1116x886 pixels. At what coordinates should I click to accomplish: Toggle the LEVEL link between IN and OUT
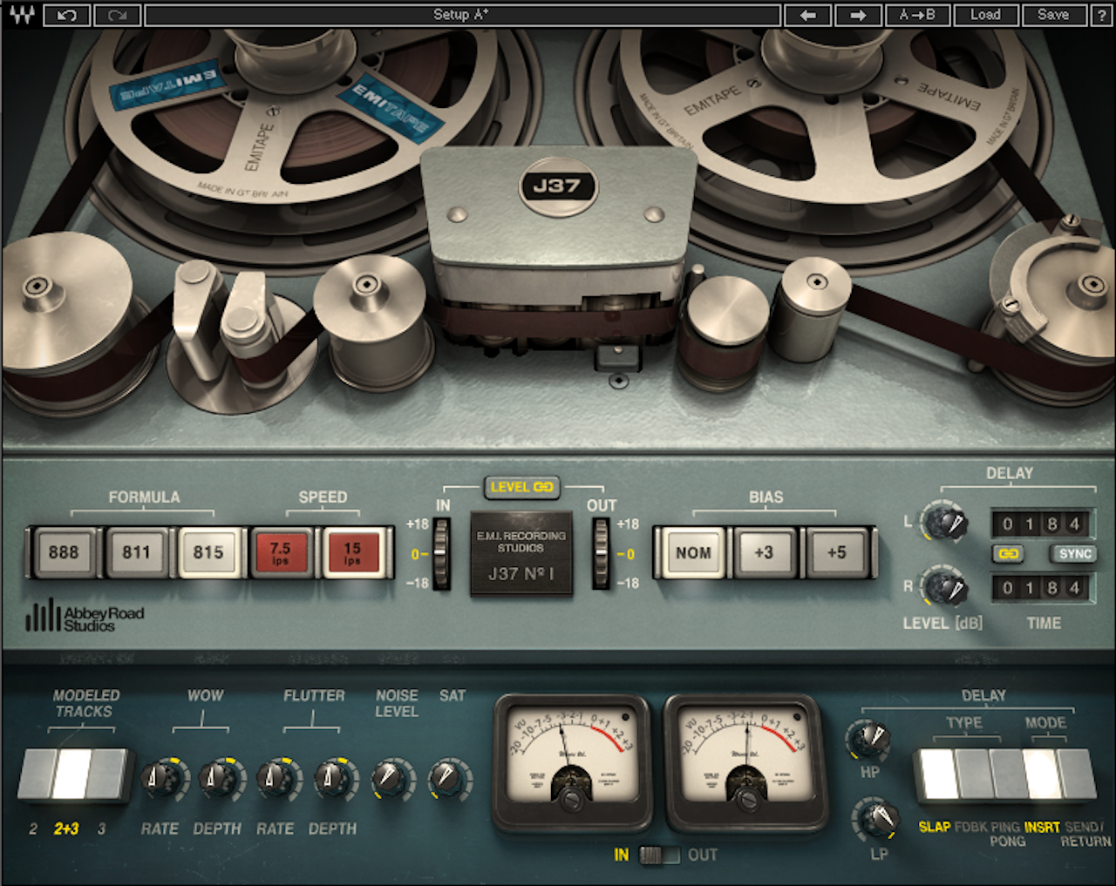click(521, 487)
